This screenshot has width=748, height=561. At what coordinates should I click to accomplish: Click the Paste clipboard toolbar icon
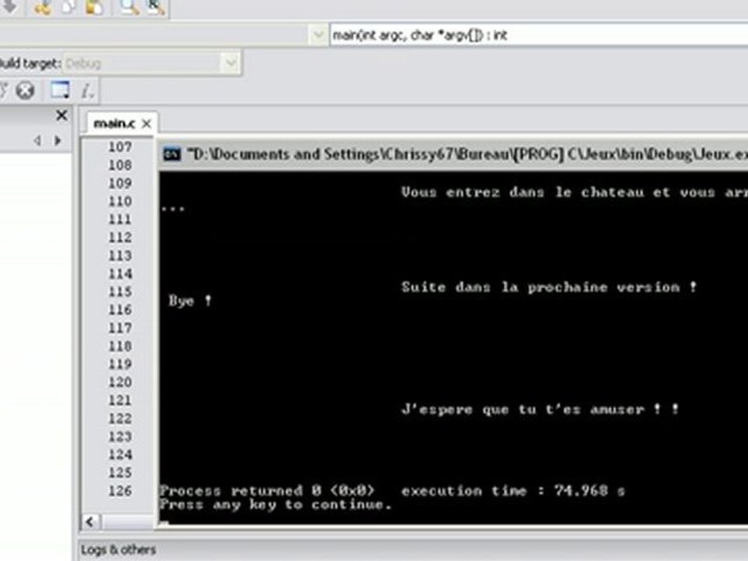click(94, 7)
